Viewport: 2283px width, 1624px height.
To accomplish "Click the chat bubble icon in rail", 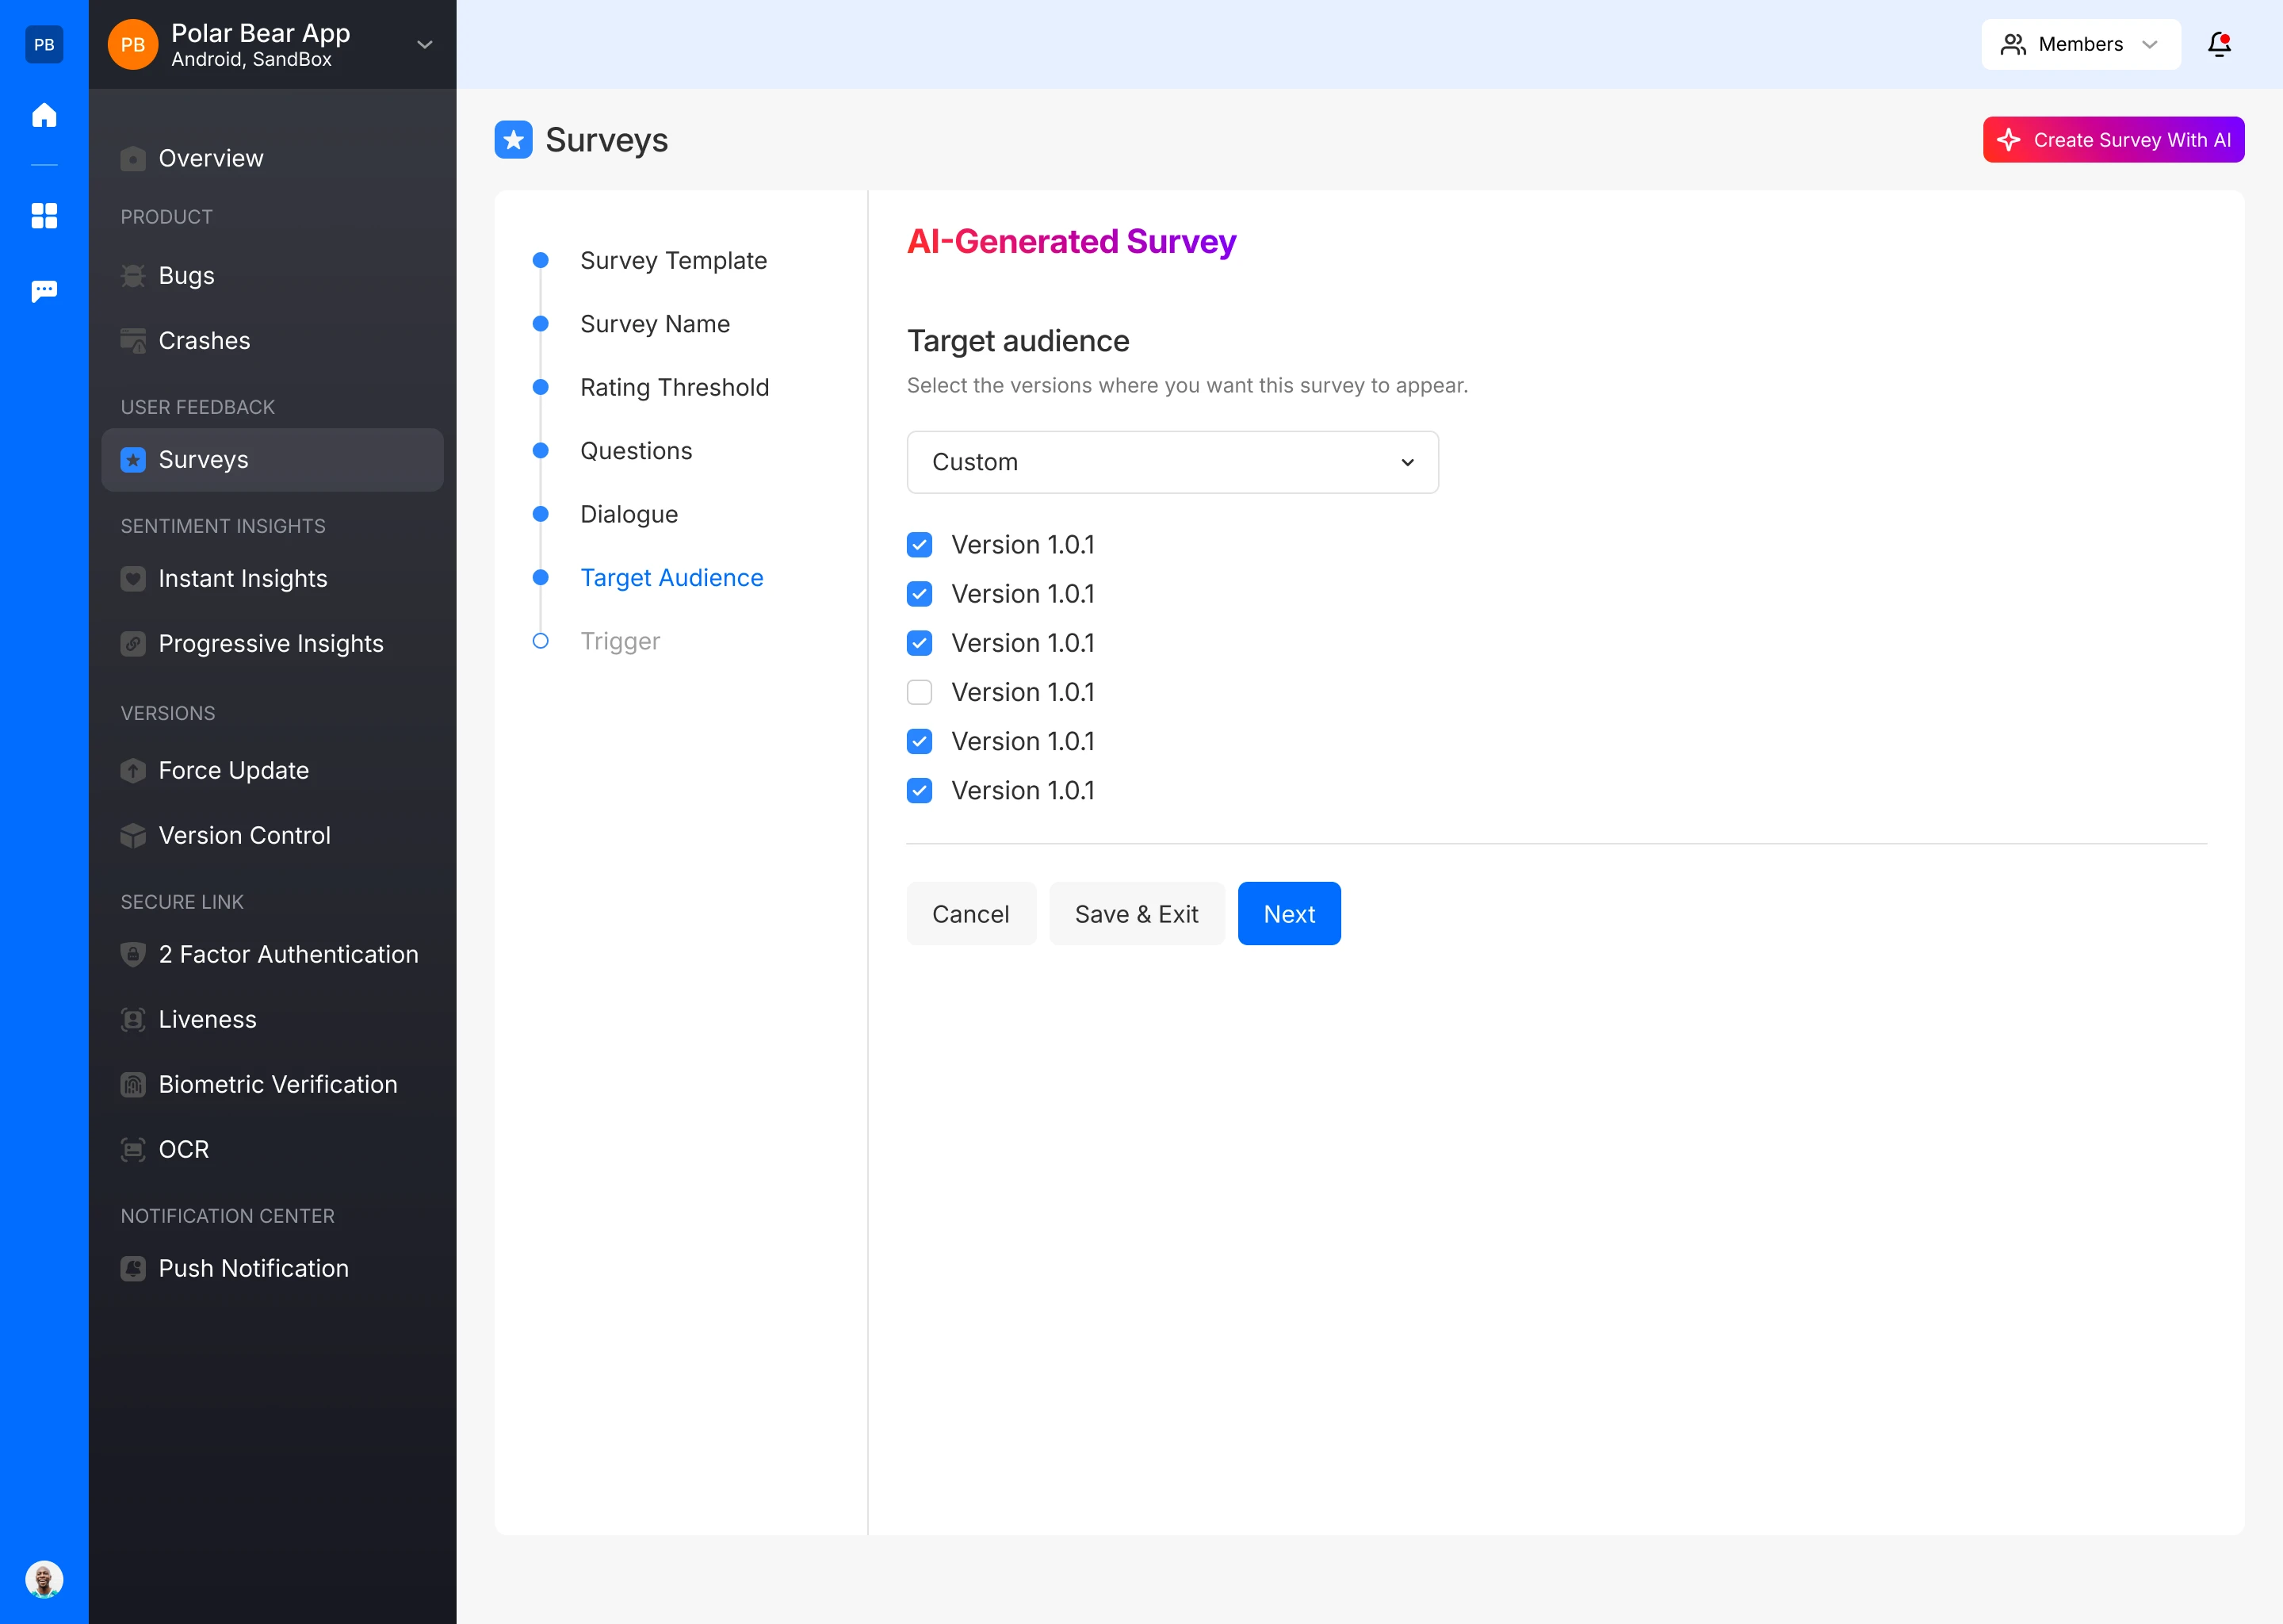I will pos(44,291).
